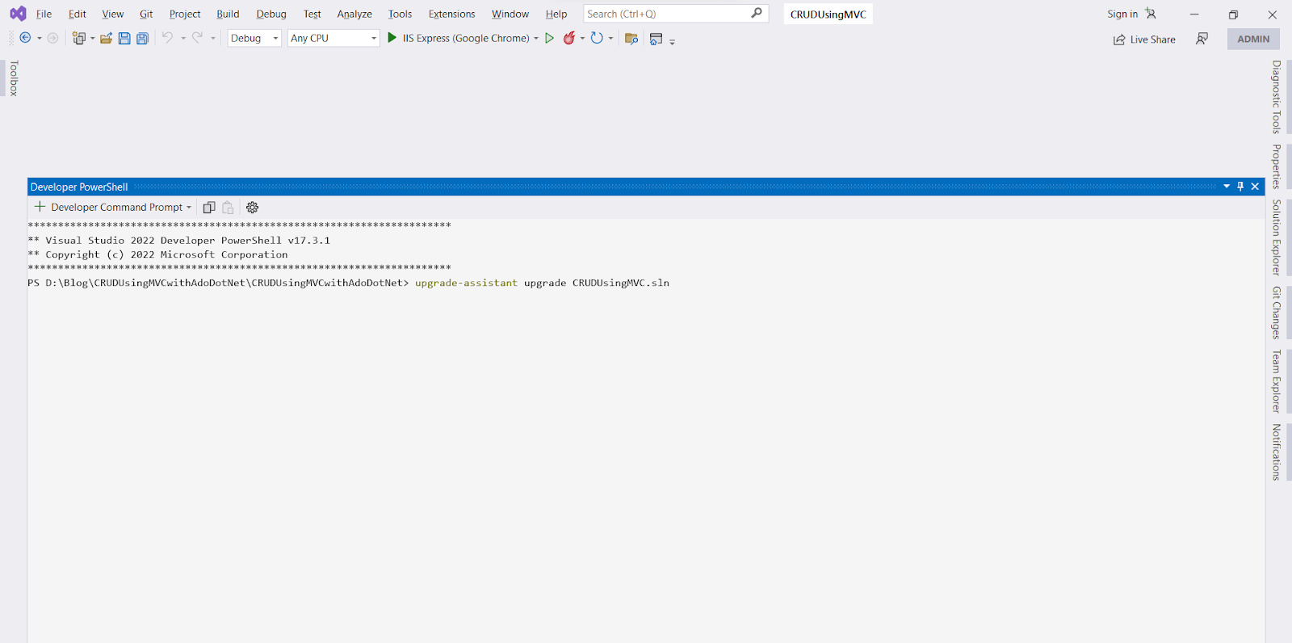The width and height of the screenshot is (1292, 643).
Task: Open the Extensions menu
Action: pyautogui.click(x=451, y=14)
